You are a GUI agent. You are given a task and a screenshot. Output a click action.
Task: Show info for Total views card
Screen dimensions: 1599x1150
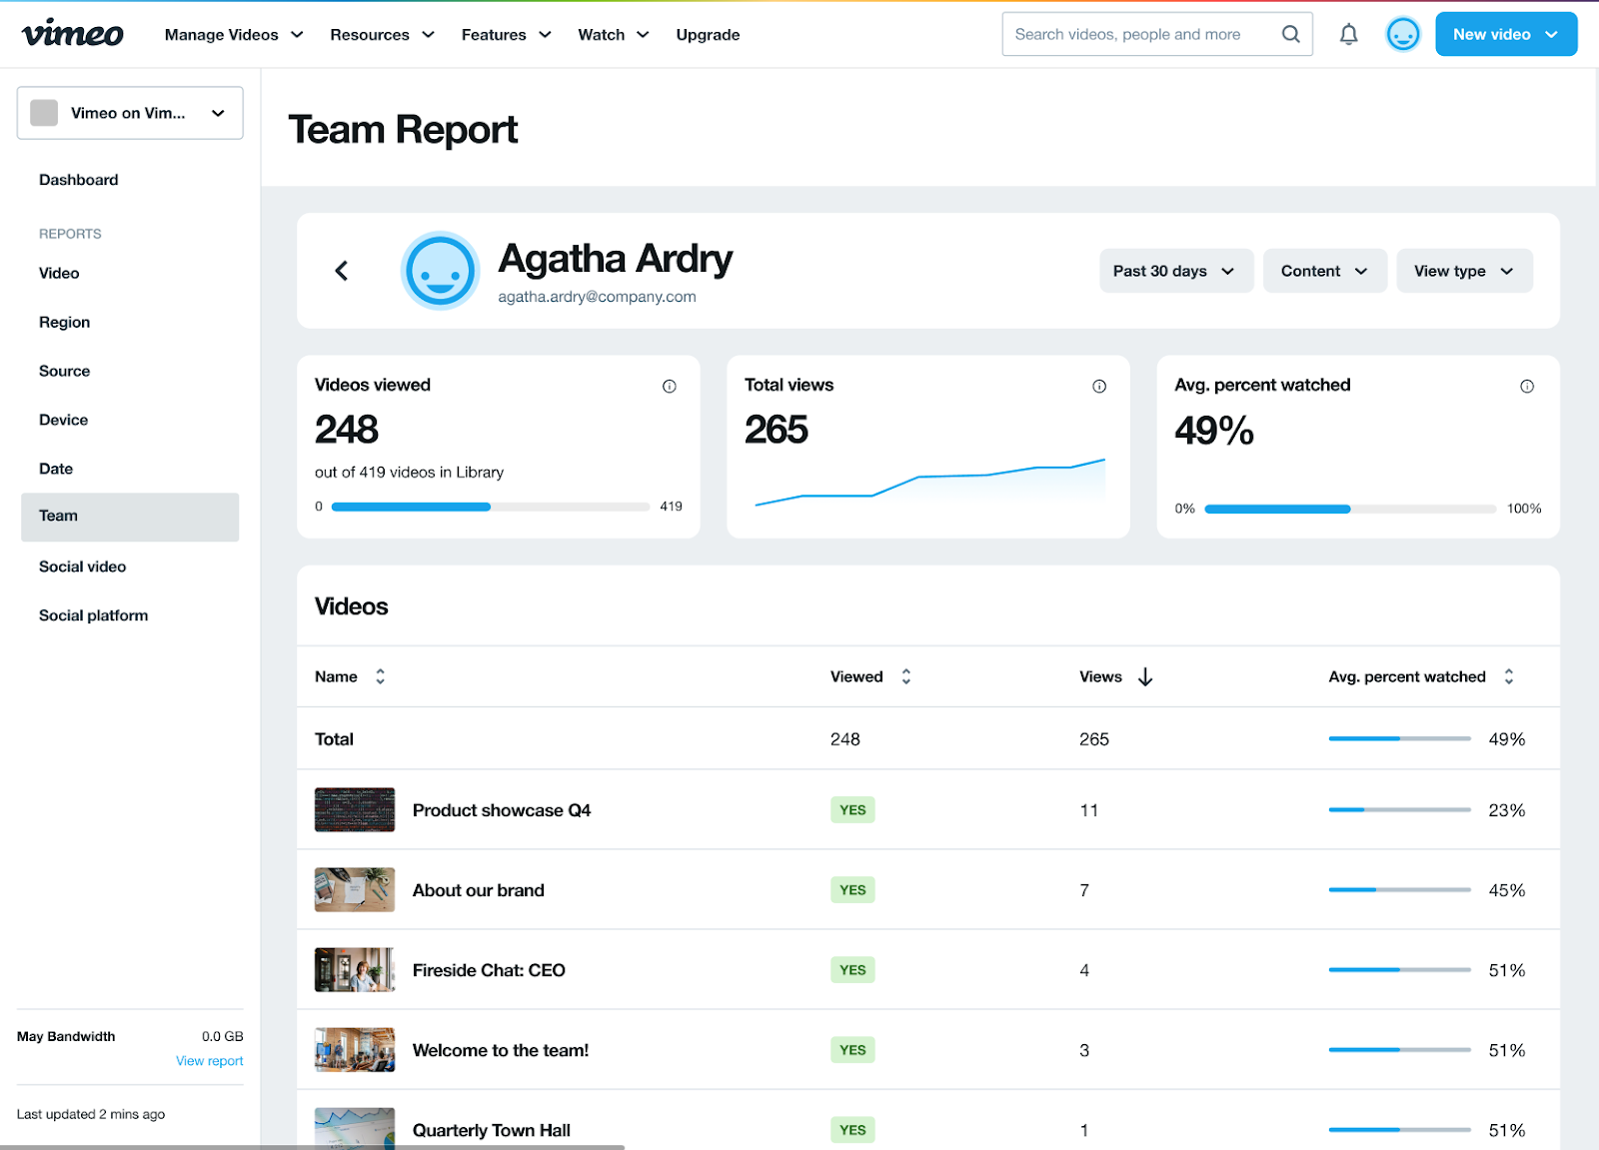pyautogui.click(x=1098, y=387)
